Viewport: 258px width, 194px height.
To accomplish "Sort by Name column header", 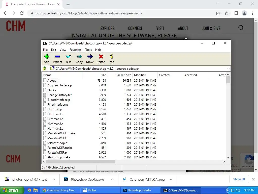I will [x=62, y=75].
